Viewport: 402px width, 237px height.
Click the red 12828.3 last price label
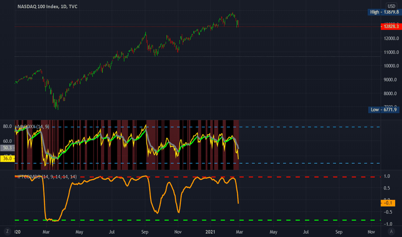click(391, 26)
